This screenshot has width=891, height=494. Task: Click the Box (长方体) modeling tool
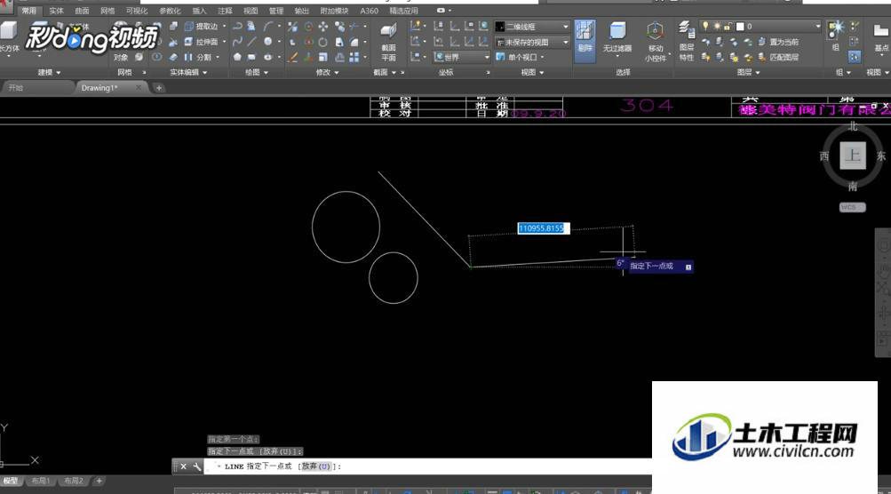9,37
